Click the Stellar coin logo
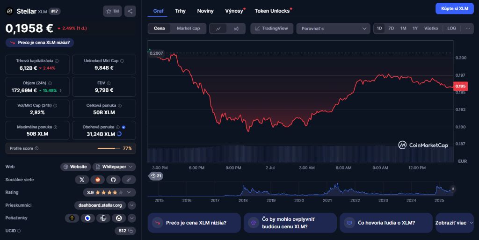Image resolution: width=479 pixels, height=240 pixels. 9,11
